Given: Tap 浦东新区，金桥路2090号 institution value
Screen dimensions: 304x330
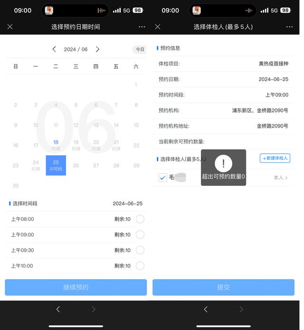Looking at the screenshot, I should click(260, 110).
